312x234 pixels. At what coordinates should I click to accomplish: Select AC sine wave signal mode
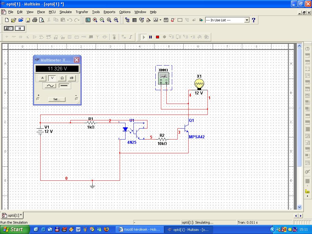(50, 86)
